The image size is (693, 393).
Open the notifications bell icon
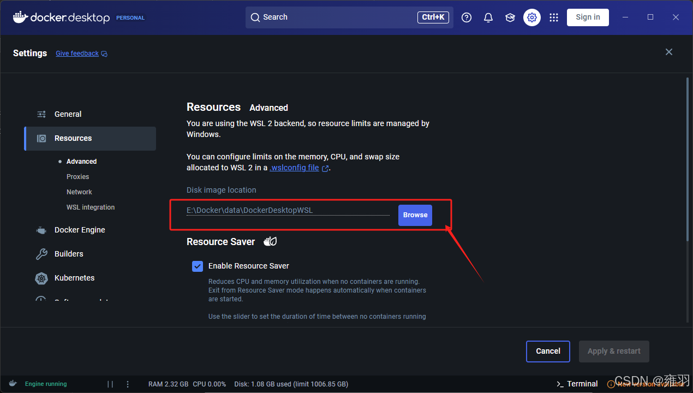[488, 17]
